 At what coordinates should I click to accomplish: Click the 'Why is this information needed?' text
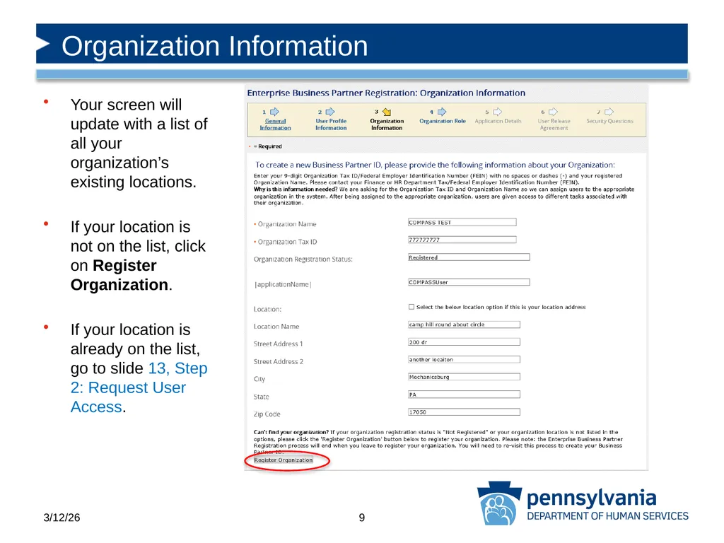[x=296, y=189]
